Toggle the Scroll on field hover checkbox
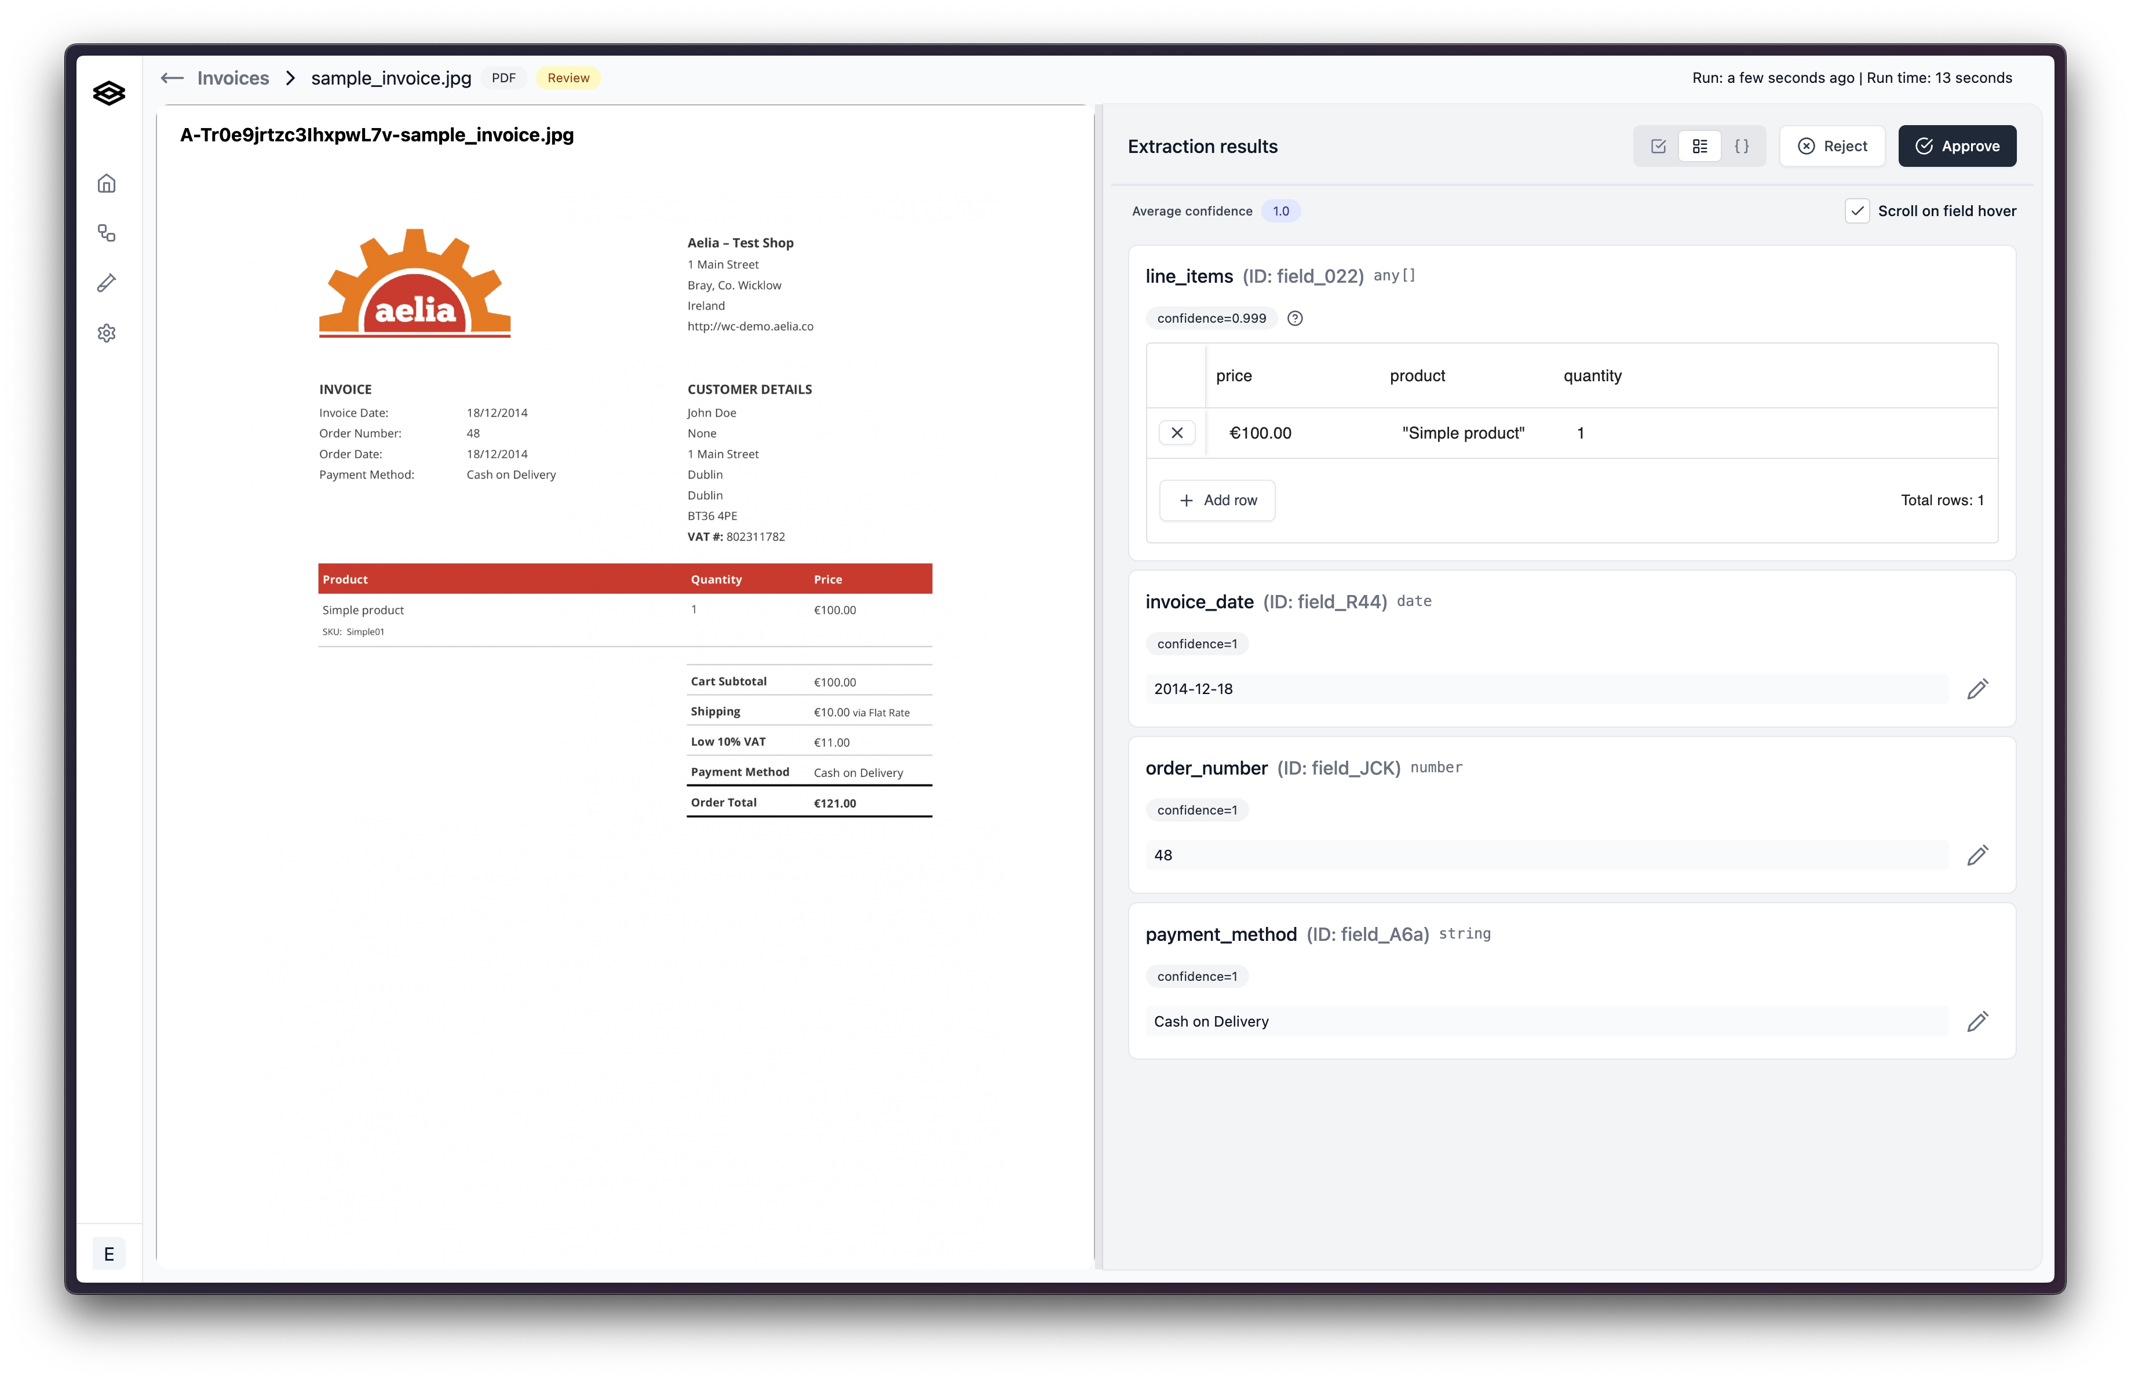 1857,211
